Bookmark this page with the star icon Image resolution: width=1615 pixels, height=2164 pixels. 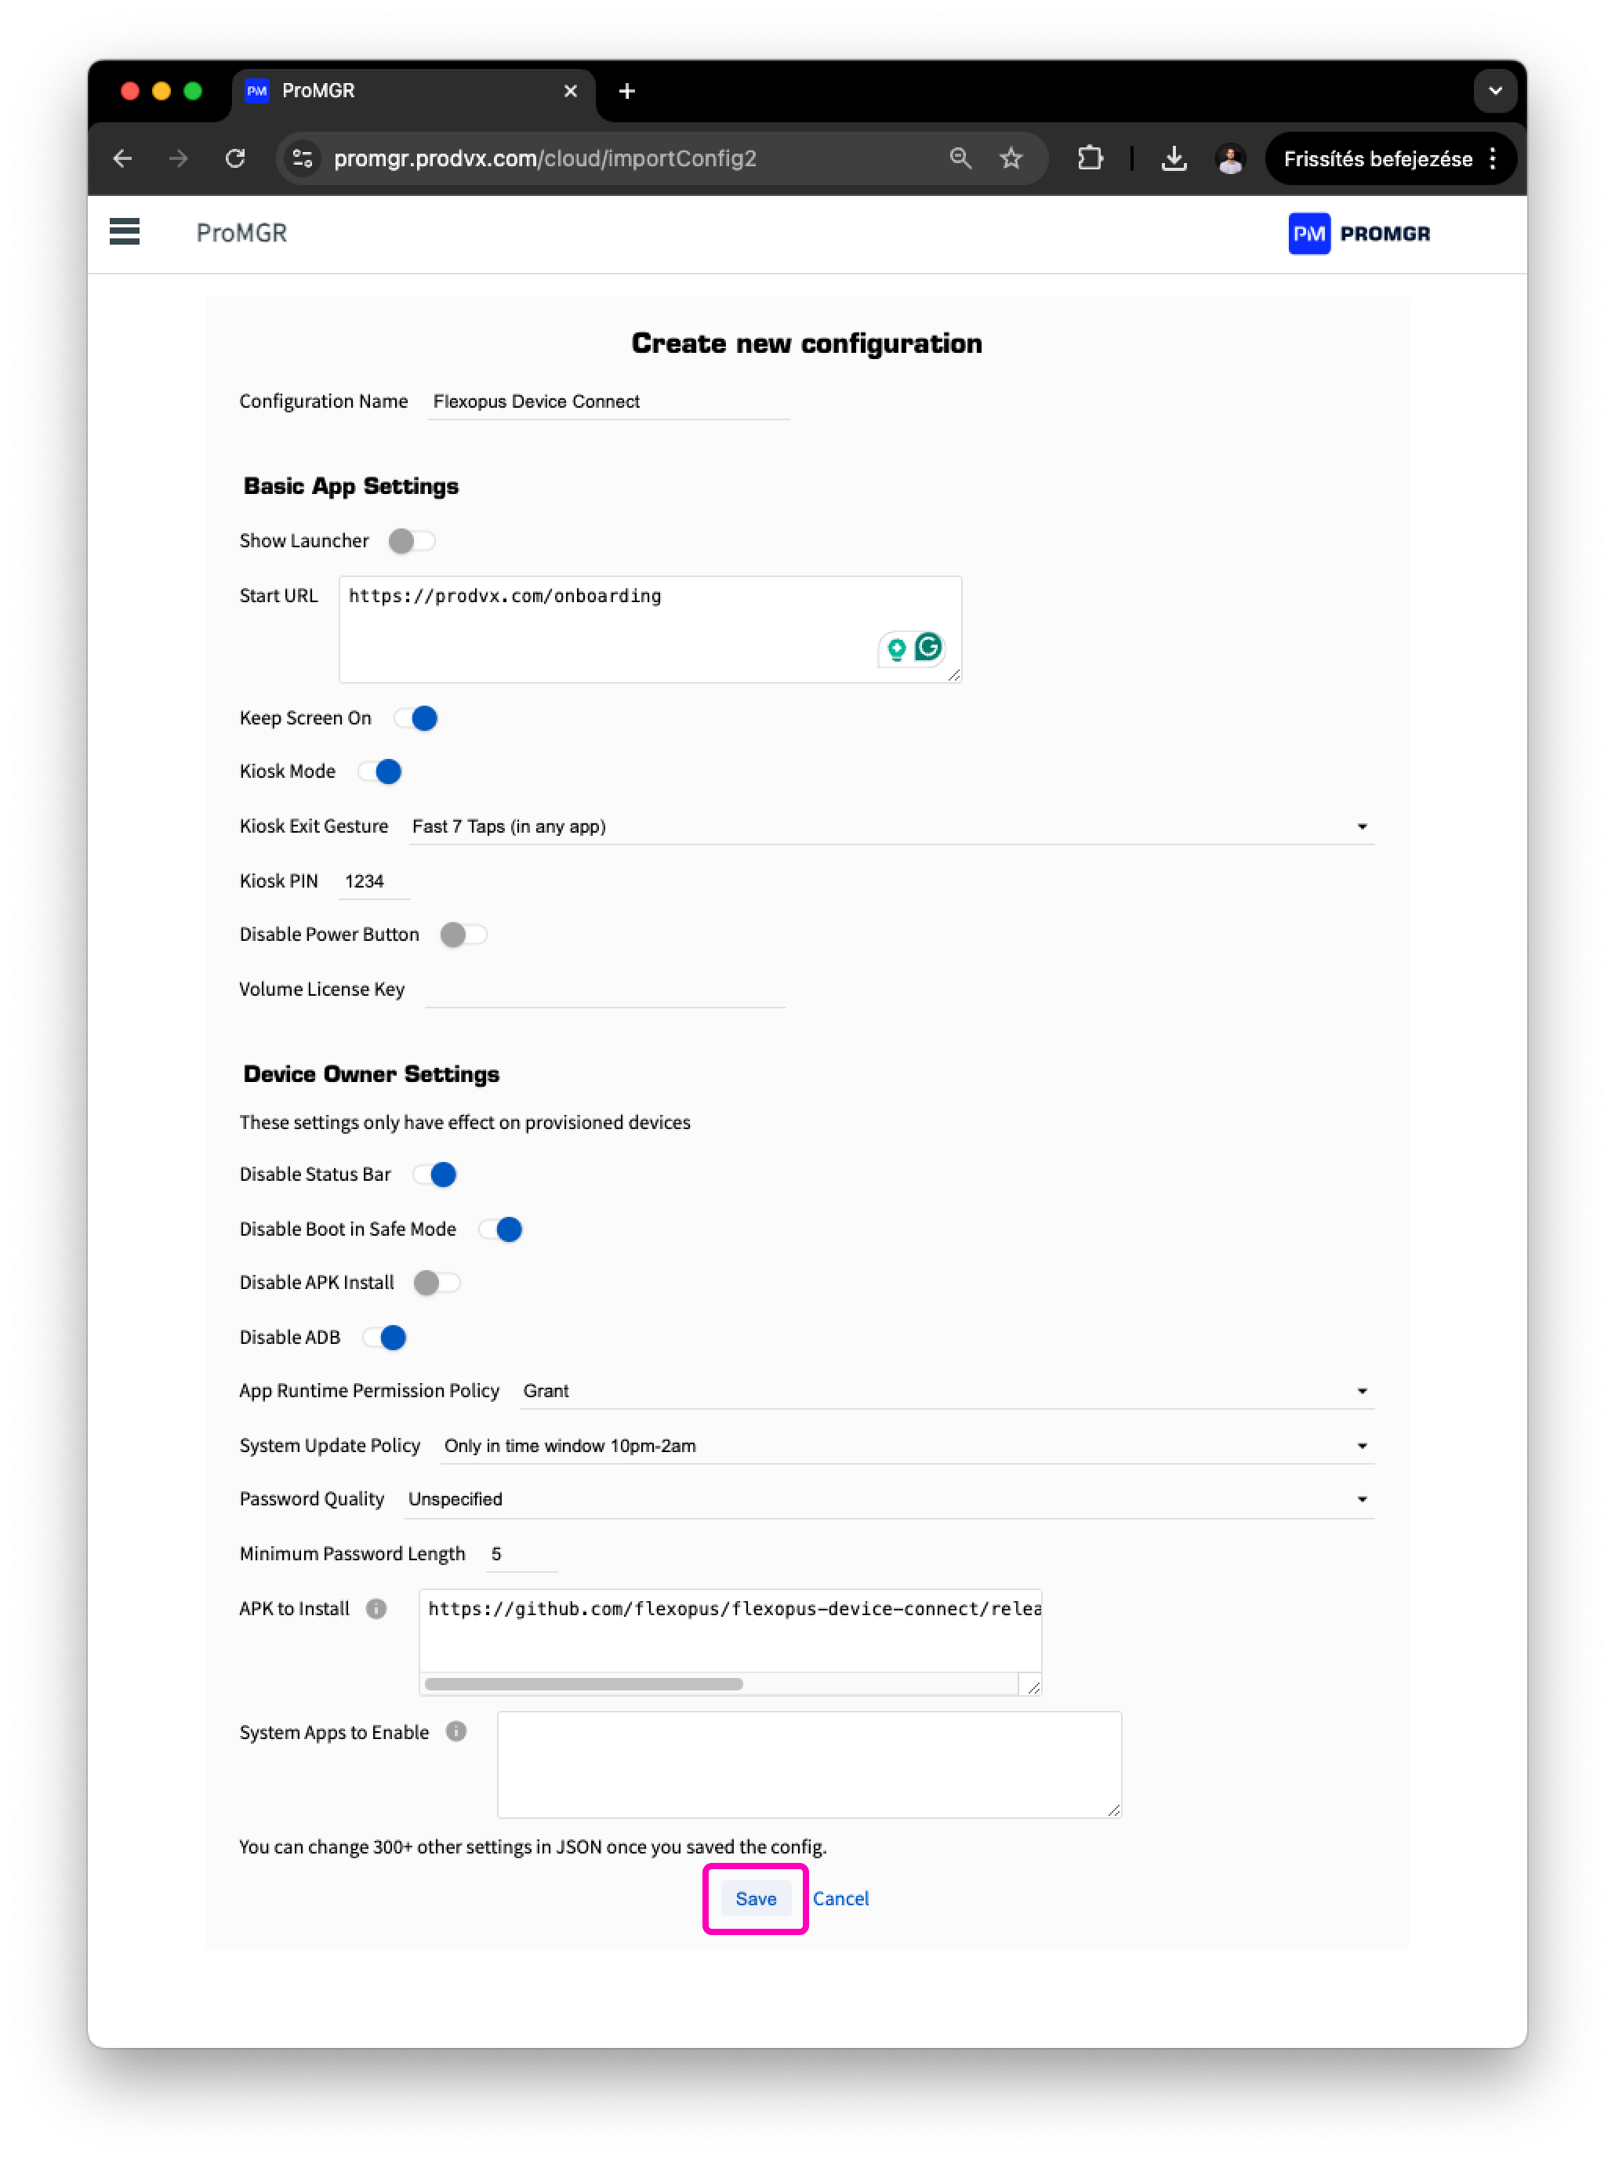pyautogui.click(x=1011, y=158)
